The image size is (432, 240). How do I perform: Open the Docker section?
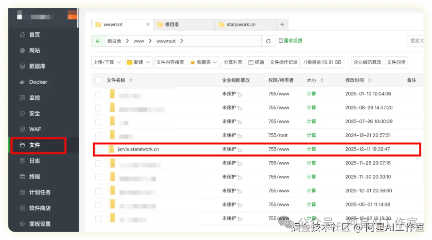[38, 82]
